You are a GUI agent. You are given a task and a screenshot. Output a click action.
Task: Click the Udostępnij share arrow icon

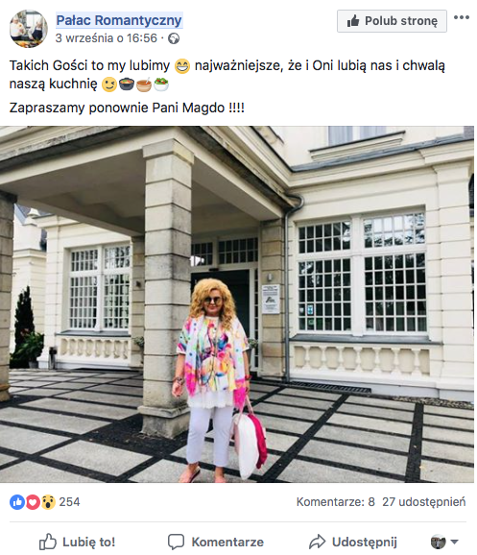click(317, 542)
